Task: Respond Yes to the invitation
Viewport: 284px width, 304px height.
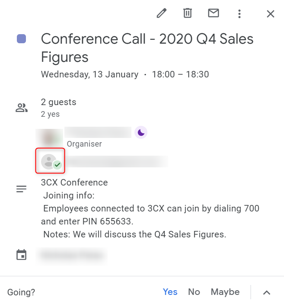Action: coord(170,292)
